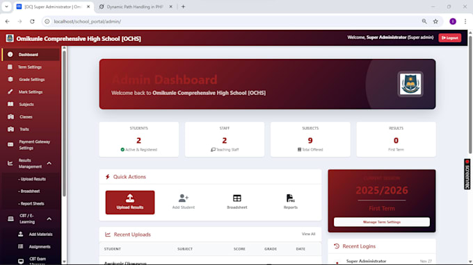Click the site info icon in address bar
The width and height of the screenshot is (473, 265).
click(47, 22)
